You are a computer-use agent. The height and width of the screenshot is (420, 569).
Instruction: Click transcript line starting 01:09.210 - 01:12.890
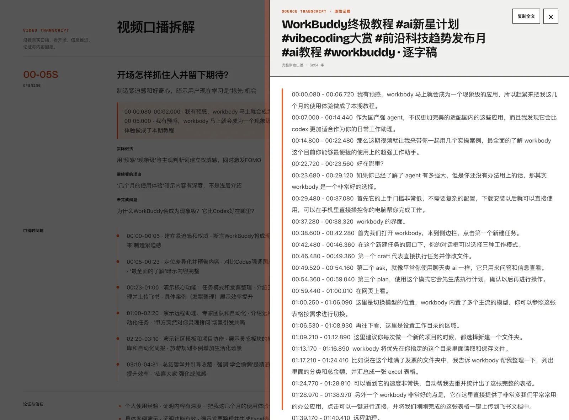pyautogui.click(x=408, y=337)
